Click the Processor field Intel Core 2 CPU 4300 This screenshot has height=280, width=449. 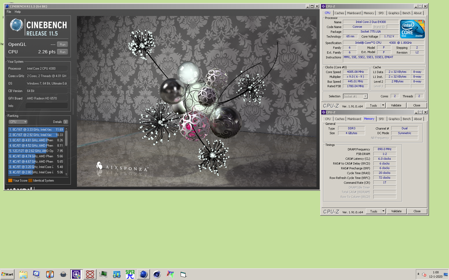[47, 69]
